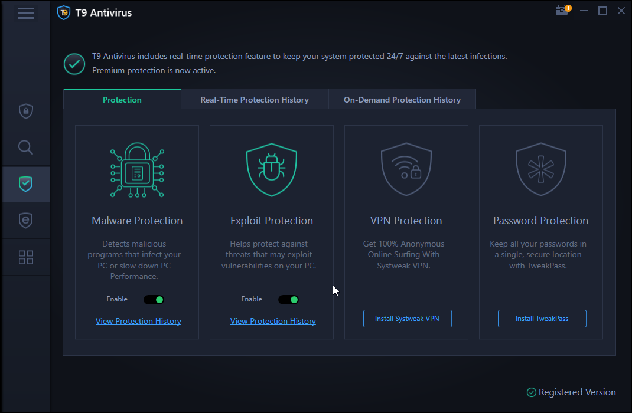This screenshot has height=413, width=632.
Task: Click the toolbox notification icon
Action: 563,11
